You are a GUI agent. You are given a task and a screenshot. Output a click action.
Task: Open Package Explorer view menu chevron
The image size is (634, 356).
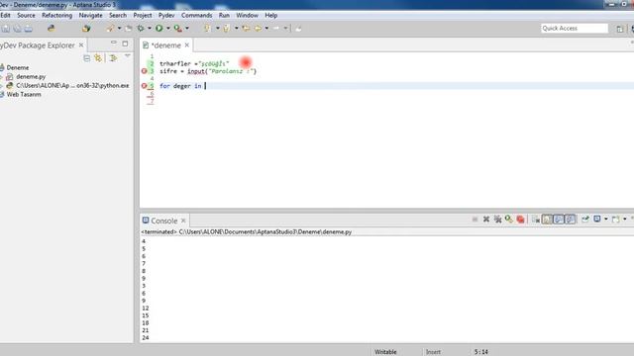point(128,56)
